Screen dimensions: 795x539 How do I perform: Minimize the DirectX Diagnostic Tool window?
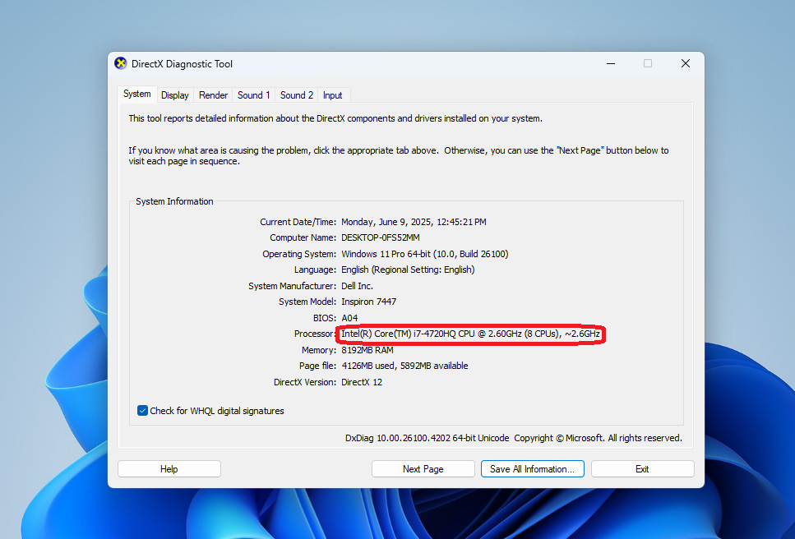pos(611,63)
